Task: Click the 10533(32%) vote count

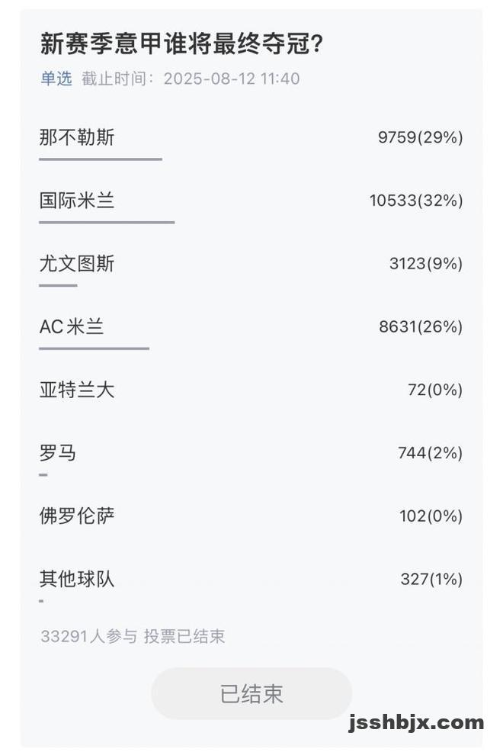Action: pos(416,201)
